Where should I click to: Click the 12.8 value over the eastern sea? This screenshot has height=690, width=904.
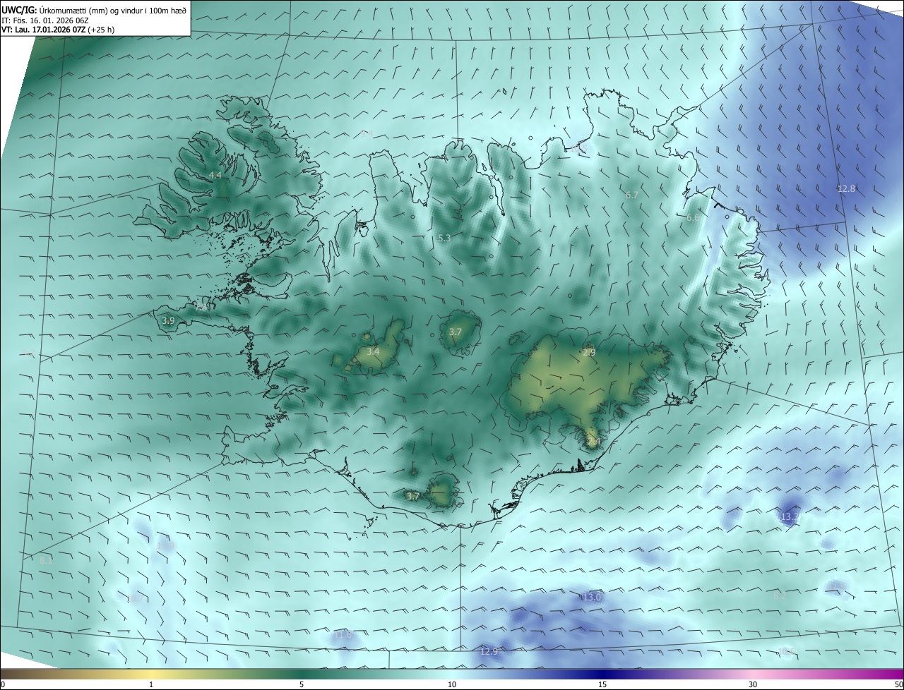(846, 188)
